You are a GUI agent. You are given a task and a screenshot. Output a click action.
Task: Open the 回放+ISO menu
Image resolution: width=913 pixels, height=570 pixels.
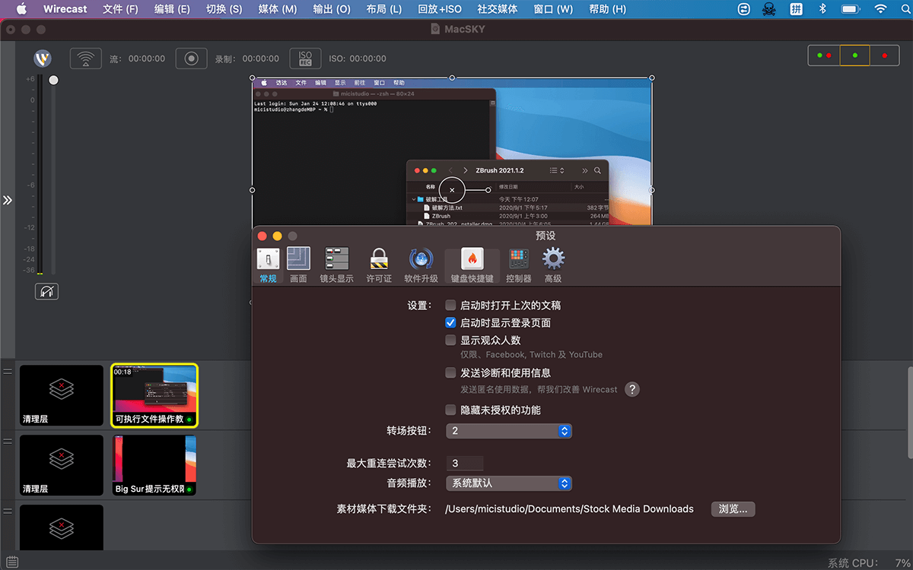440,9
